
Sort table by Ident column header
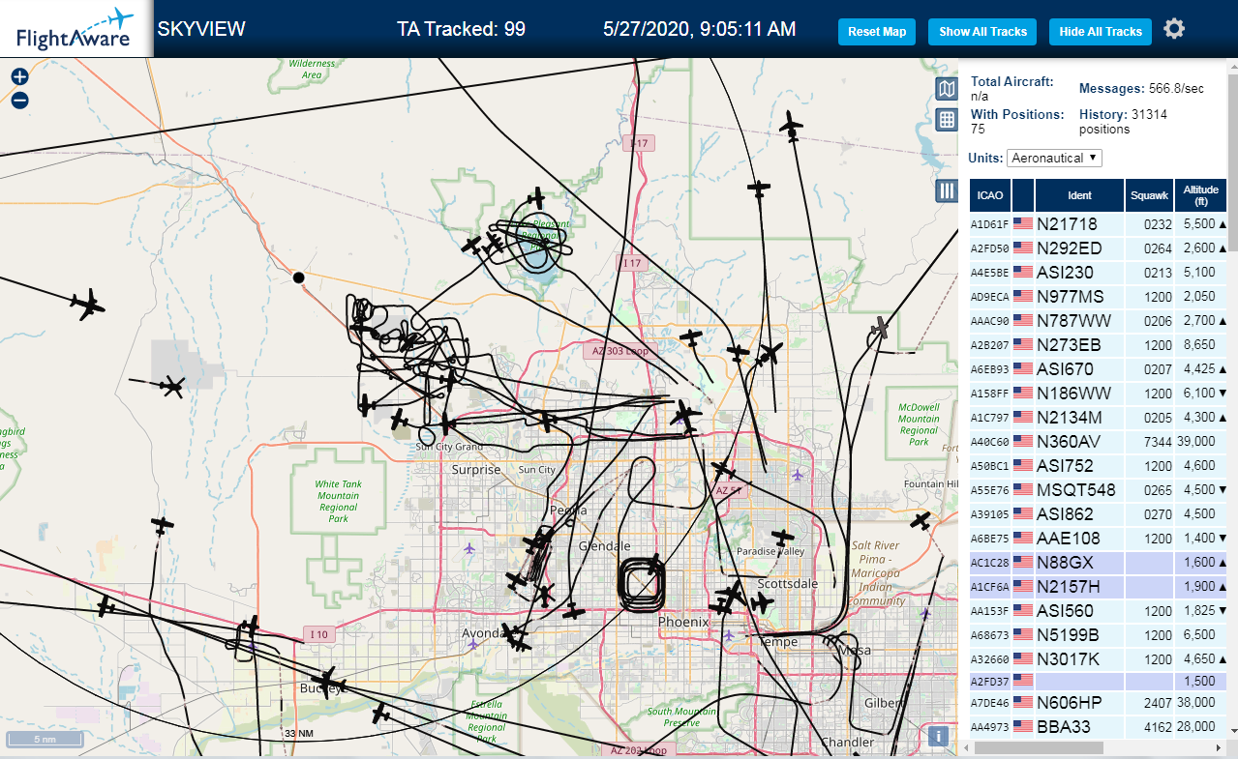1079,195
